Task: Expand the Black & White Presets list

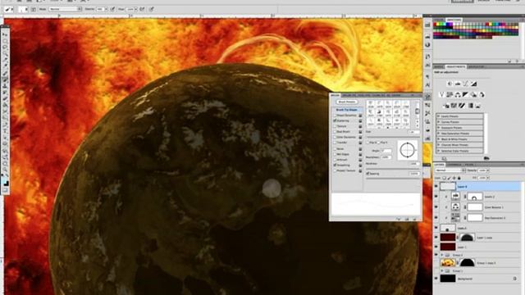Action: point(439,139)
